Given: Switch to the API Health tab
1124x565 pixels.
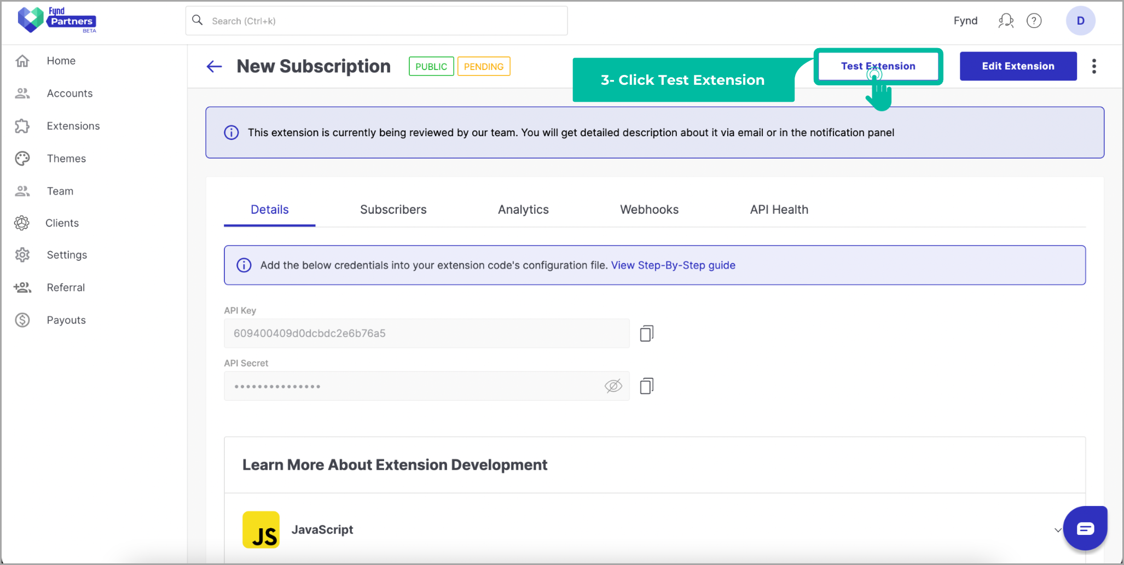Looking at the screenshot, I should (x=779, y=209).
